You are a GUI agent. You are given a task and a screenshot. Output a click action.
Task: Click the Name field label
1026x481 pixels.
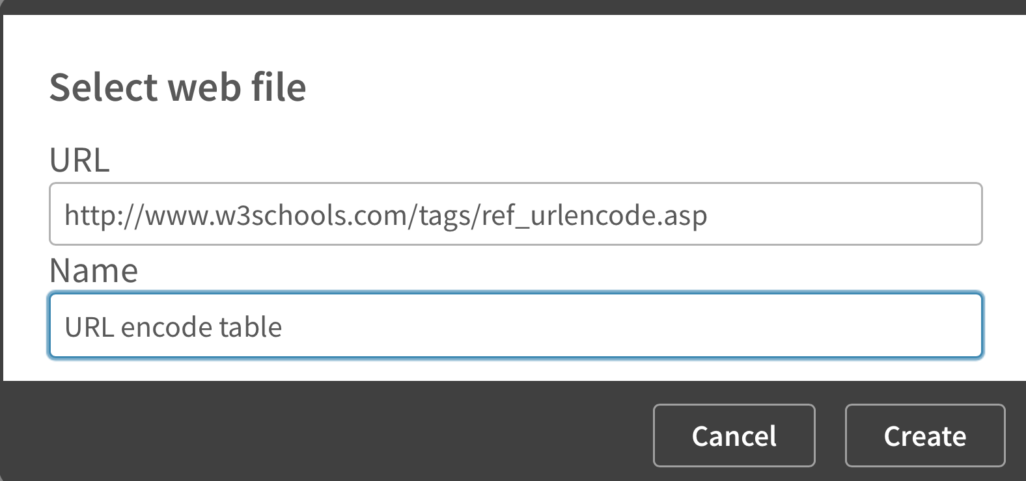point(94,270)
